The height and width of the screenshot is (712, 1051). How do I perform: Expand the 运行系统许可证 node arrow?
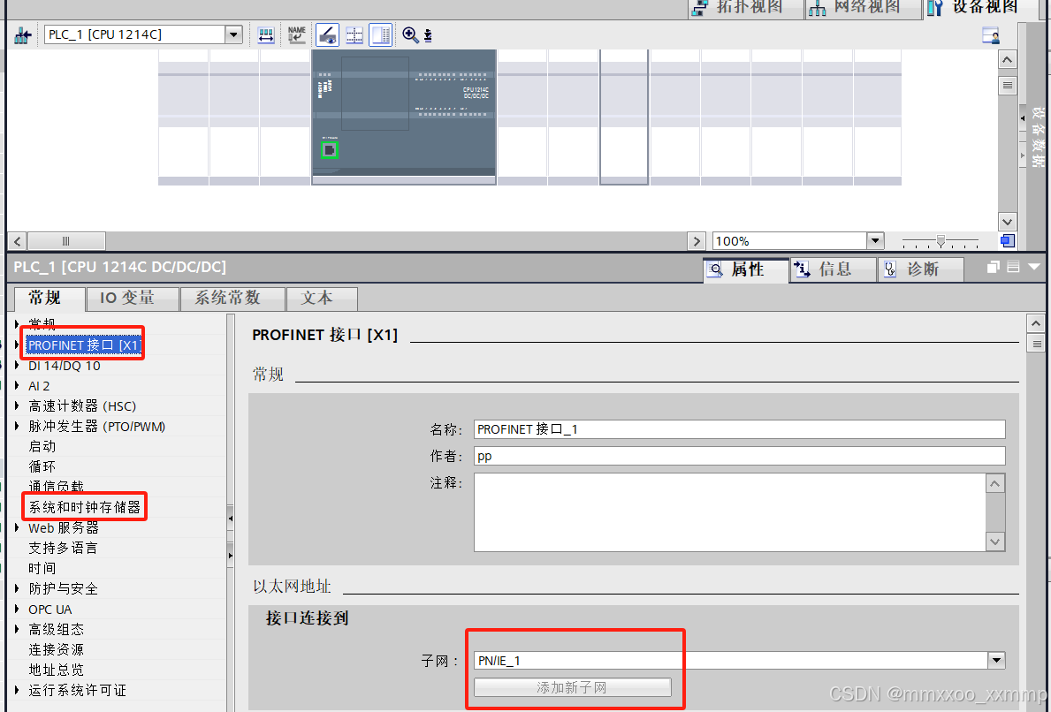(17, 691)
